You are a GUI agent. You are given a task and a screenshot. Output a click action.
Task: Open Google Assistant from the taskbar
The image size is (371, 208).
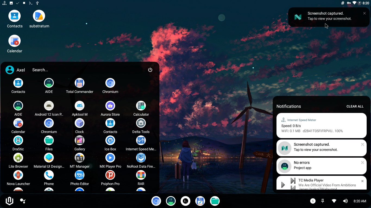coord(23,201)
